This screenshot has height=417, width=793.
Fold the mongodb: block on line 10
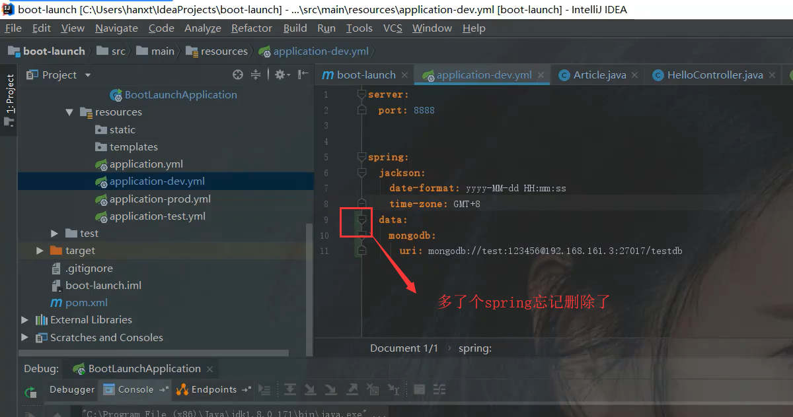click(361, 235)
